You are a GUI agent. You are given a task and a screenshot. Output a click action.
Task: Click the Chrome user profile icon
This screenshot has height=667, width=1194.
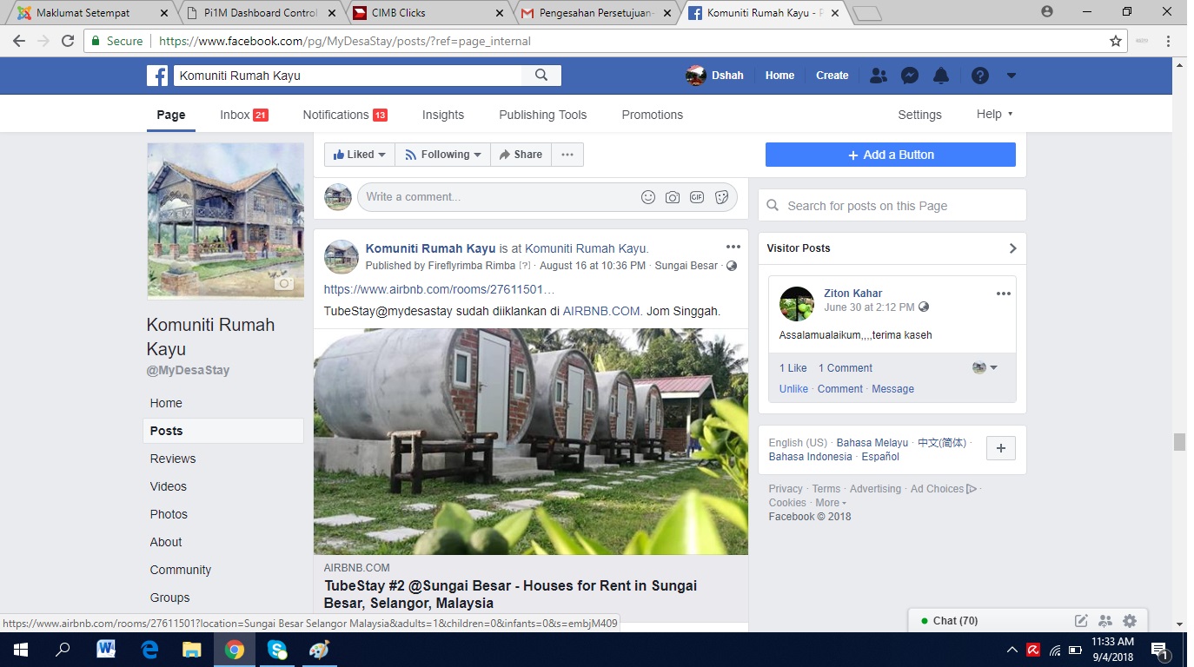(1047, 11)
